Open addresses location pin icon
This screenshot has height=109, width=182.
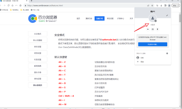[x=157, y=29]
